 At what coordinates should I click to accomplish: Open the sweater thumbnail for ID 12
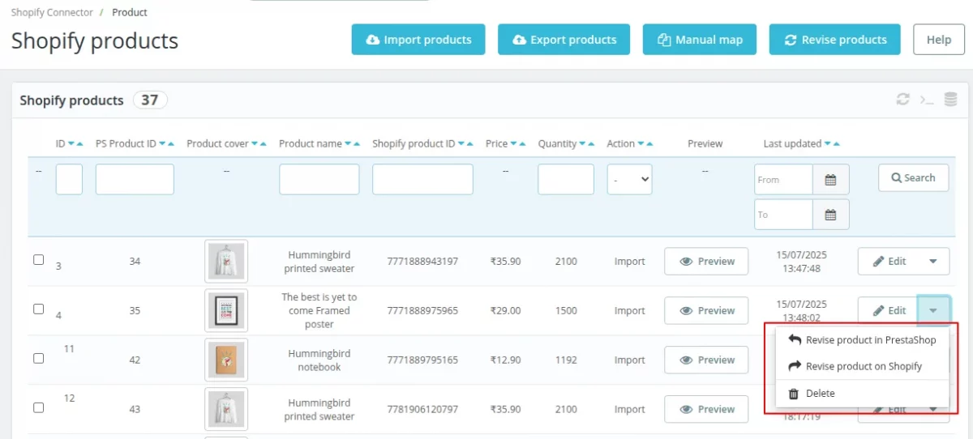[226, 410]
